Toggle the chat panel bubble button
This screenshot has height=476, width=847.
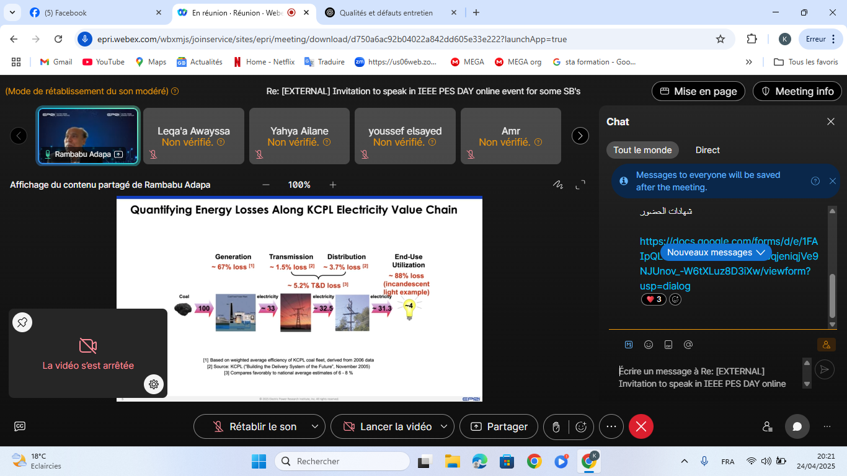(x=797, y=426)
